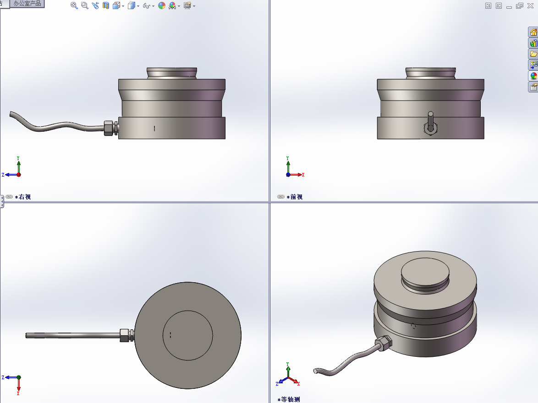538x403 pixels.
Task: Click the Zoom to Fit icon
Action: coord(74,5)
